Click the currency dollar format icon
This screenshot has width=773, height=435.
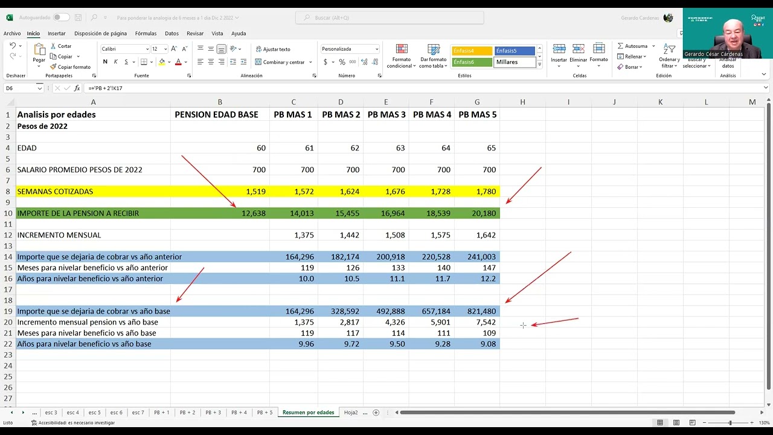coord(326,62)
